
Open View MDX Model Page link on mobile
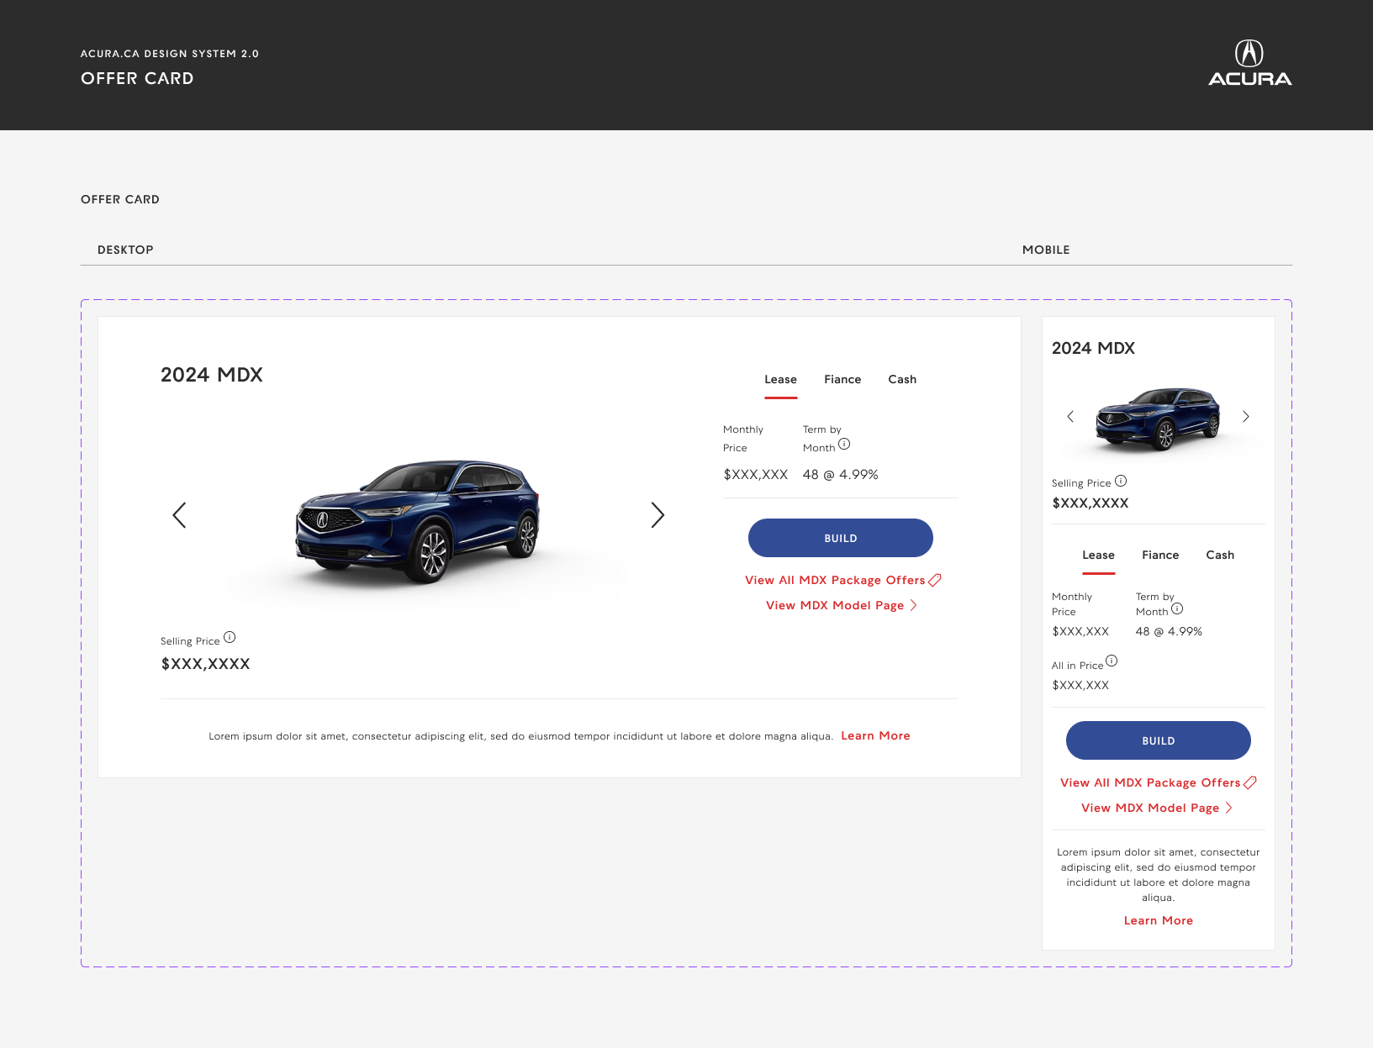[x=1150, y=808]
